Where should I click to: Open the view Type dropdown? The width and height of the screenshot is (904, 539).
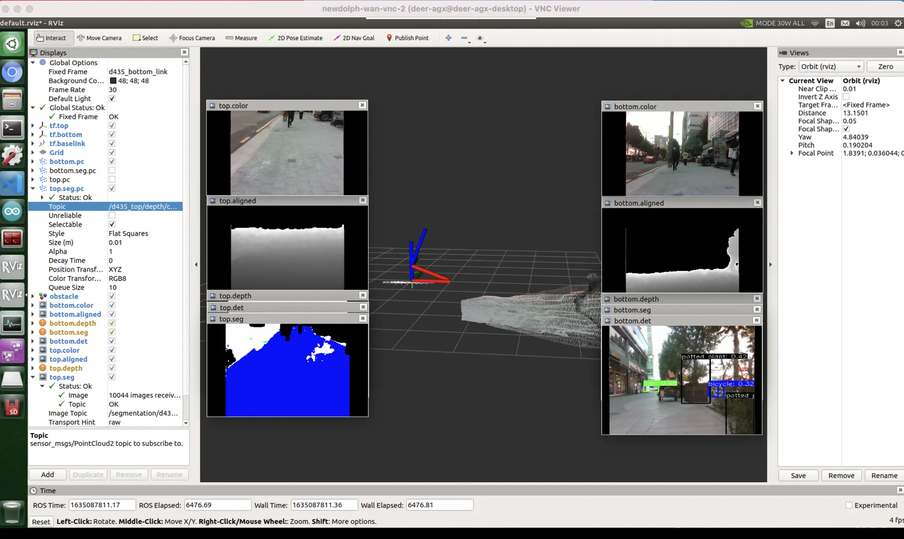(x=831, y=67)
